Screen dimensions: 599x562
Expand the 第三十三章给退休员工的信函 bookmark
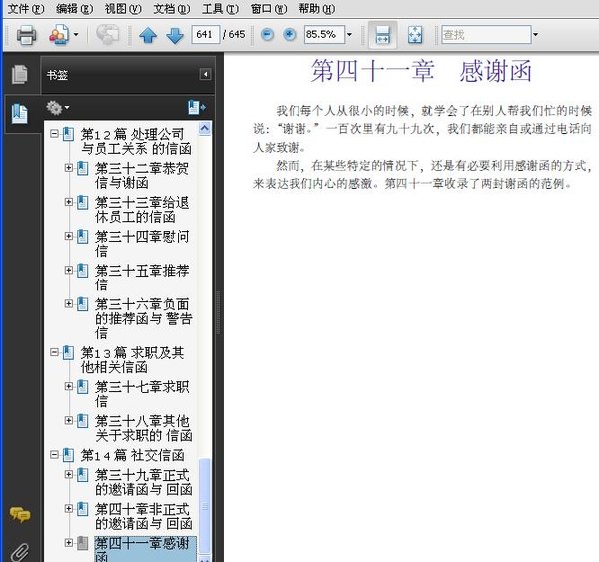click(x=68, y=202)
